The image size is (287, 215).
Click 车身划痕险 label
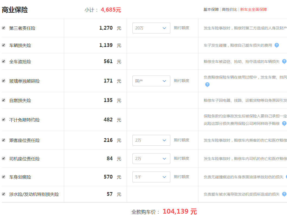(20, 177)
